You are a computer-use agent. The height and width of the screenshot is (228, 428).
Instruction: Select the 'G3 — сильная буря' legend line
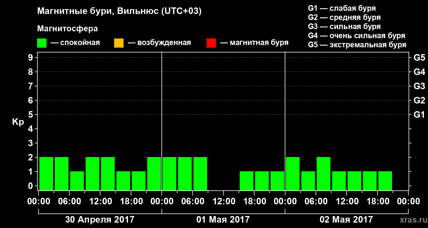[344, 27]
